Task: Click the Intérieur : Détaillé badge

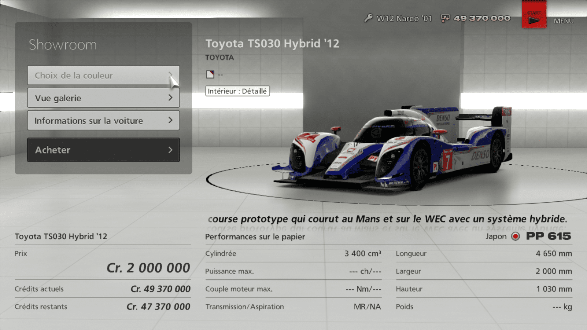Action: coord(238,91)
